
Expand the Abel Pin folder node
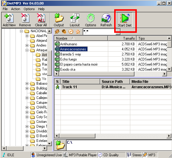pos(27,36)
